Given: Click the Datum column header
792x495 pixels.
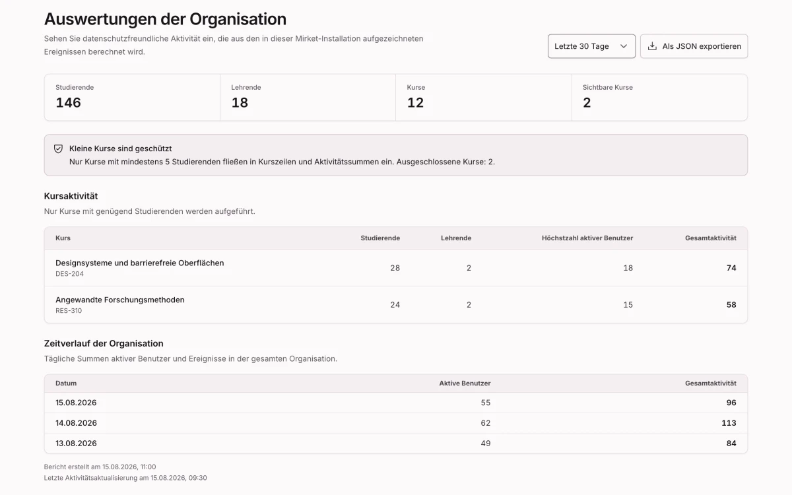Looking at the screenshot, I should [x=66, y=383].
